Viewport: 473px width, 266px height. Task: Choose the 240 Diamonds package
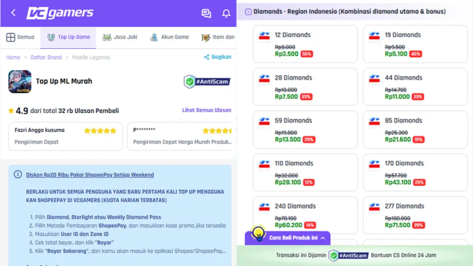[x=305, y=215]
